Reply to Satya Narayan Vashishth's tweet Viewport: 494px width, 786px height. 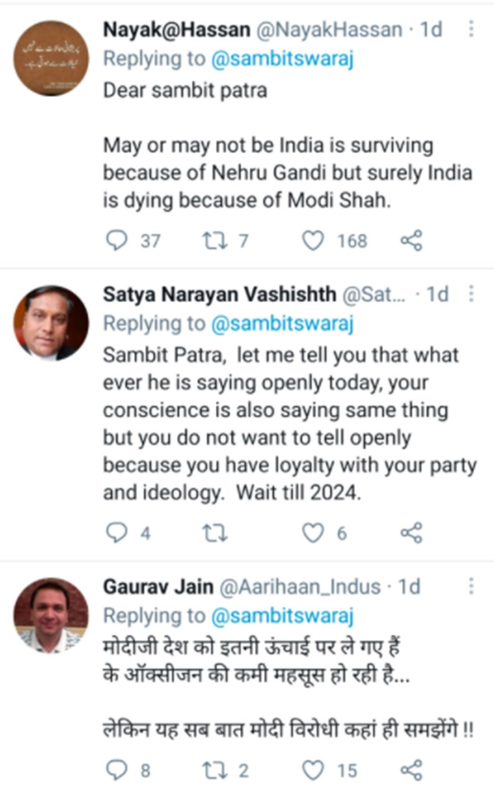(x=116, y=533)
